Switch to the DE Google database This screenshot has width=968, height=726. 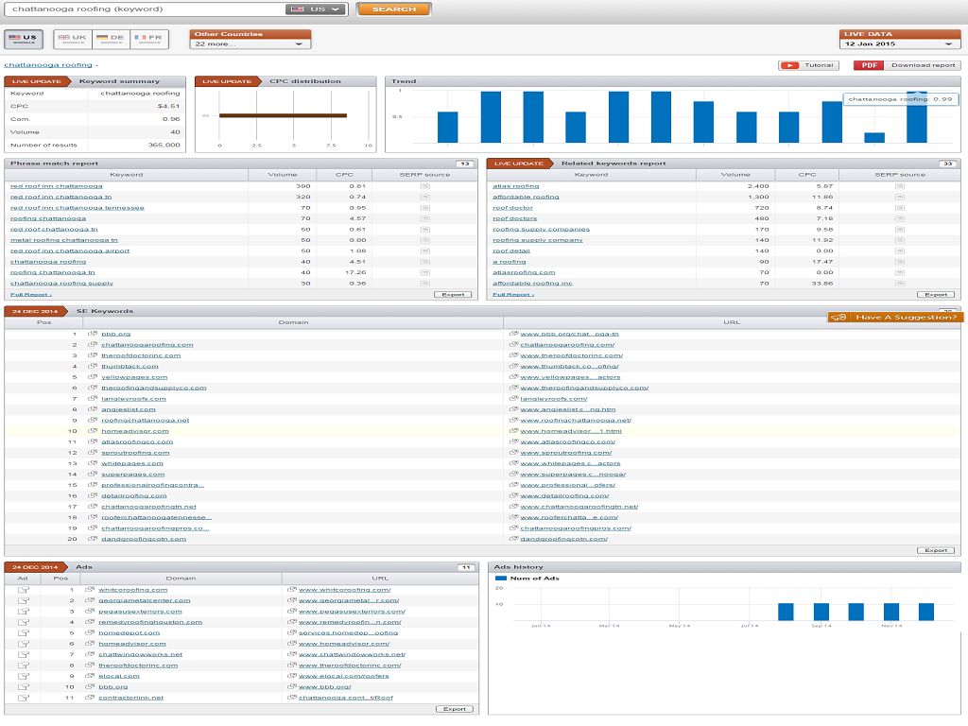pos(112,39)
